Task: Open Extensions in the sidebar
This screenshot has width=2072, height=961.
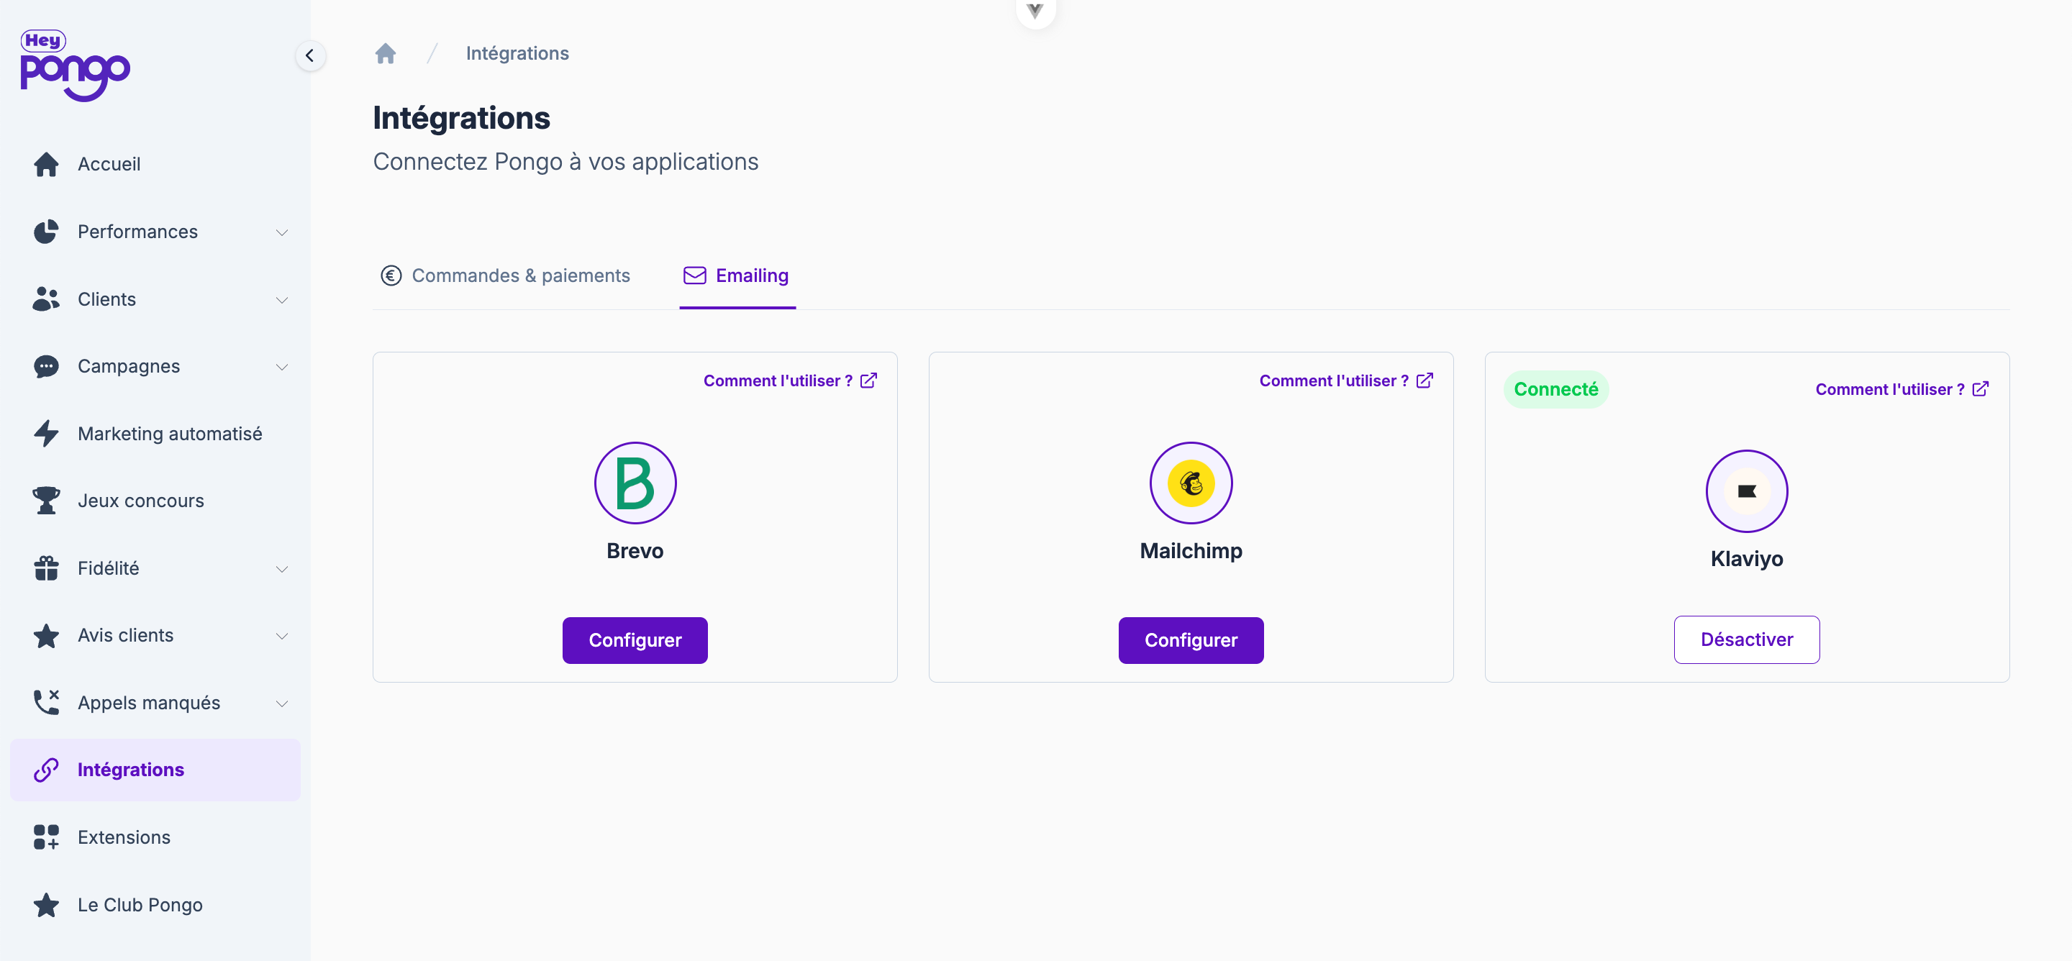Action: [124, 837]
